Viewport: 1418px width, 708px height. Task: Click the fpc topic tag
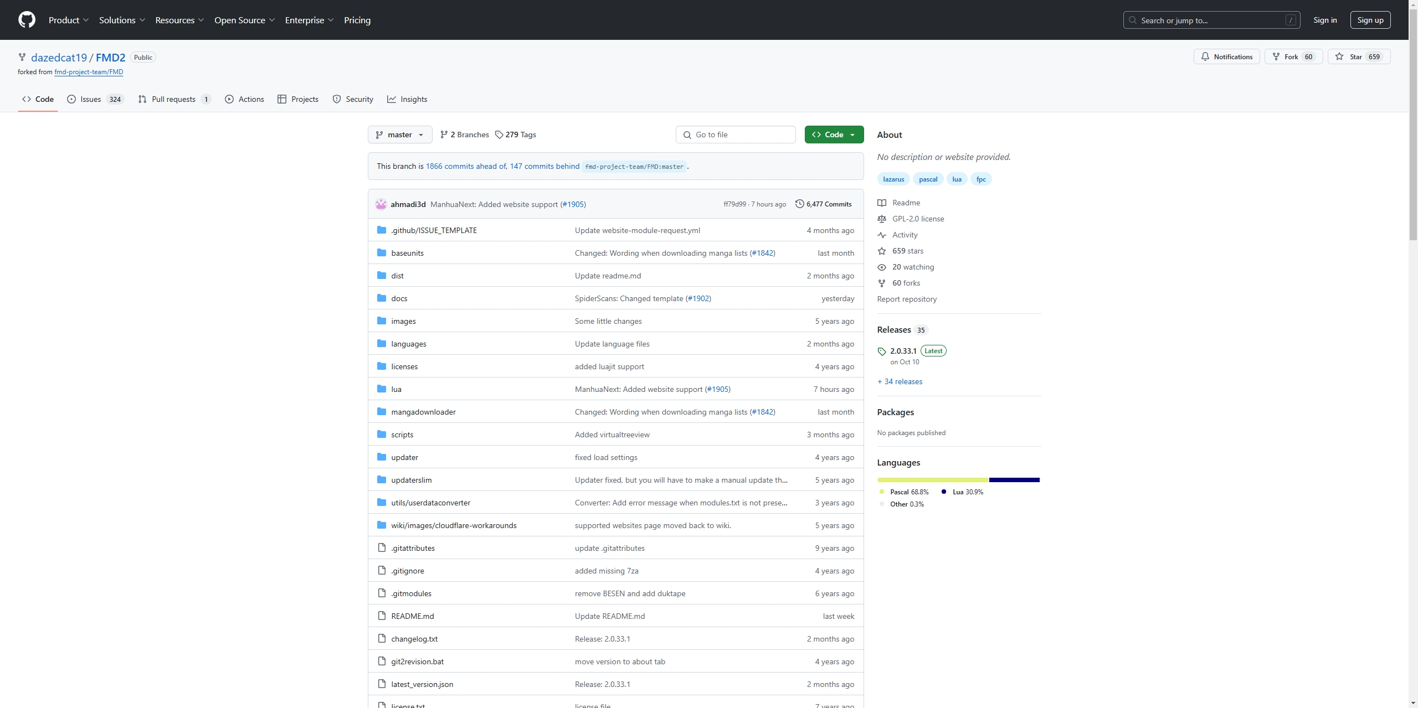(x=981, y=179)
